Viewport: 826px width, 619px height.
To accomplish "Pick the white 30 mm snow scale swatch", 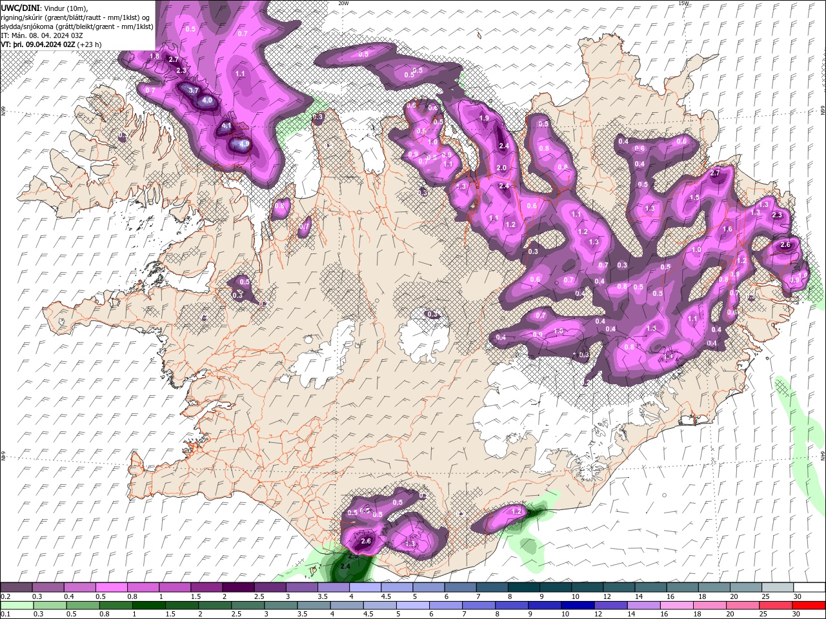I will tap(809, 587).
